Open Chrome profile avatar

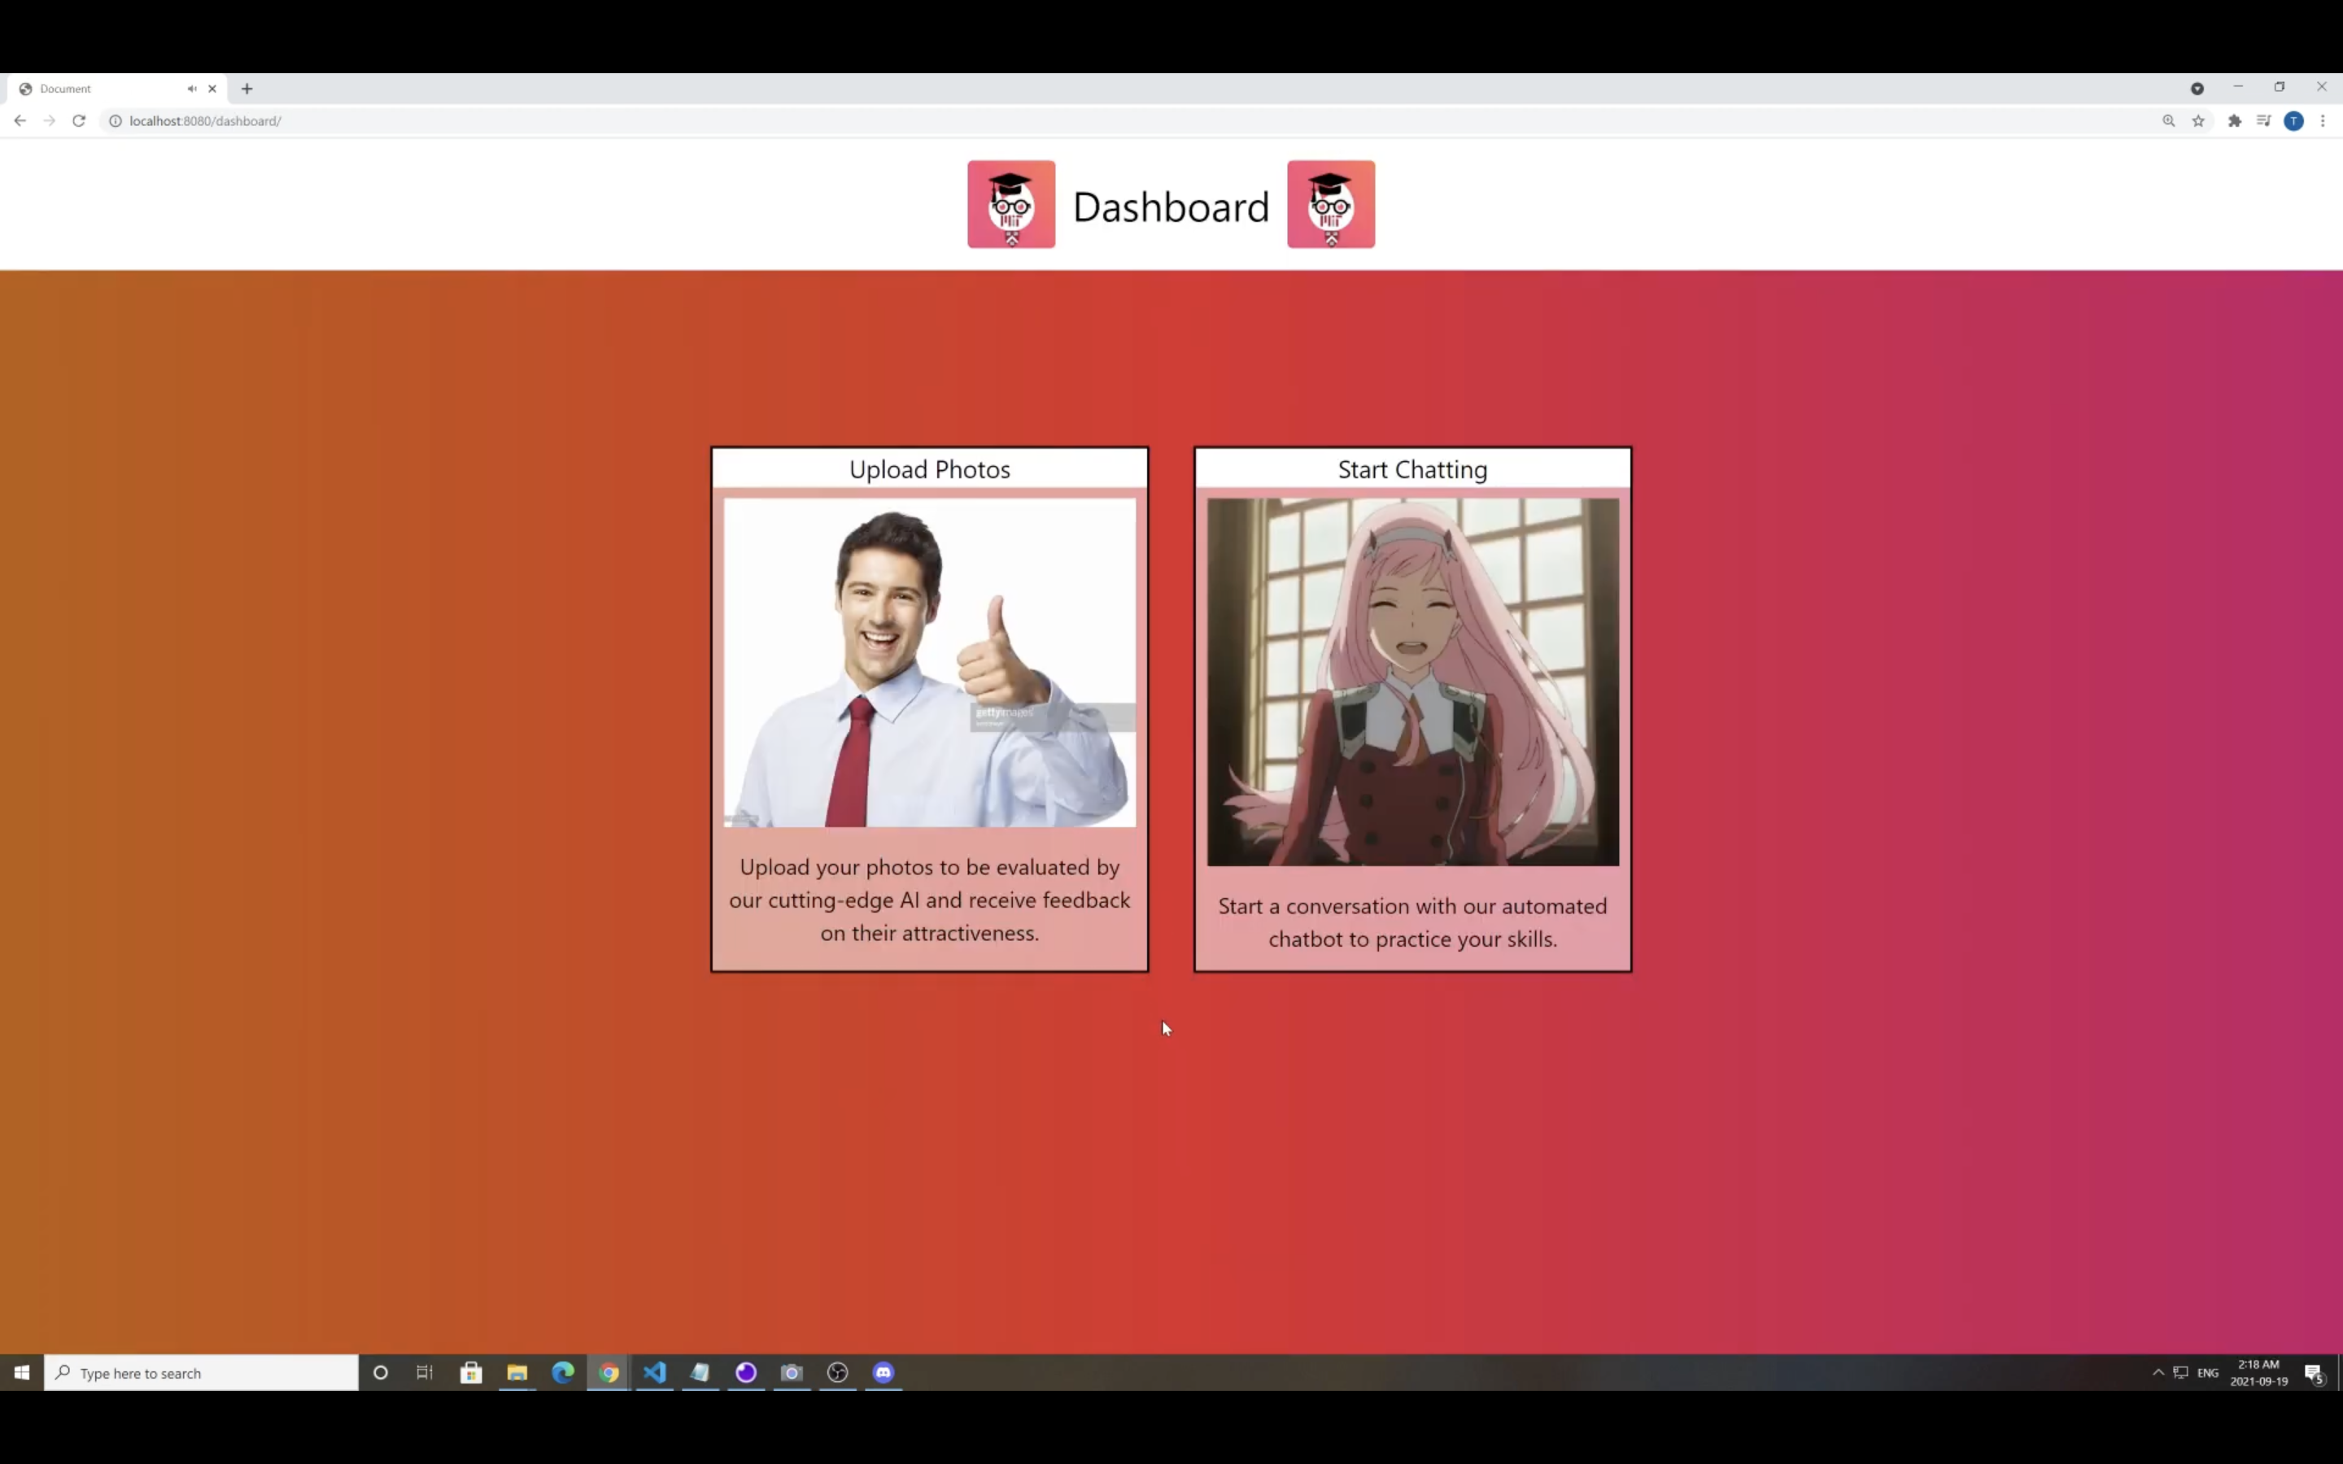click(x=2293, y=121)
